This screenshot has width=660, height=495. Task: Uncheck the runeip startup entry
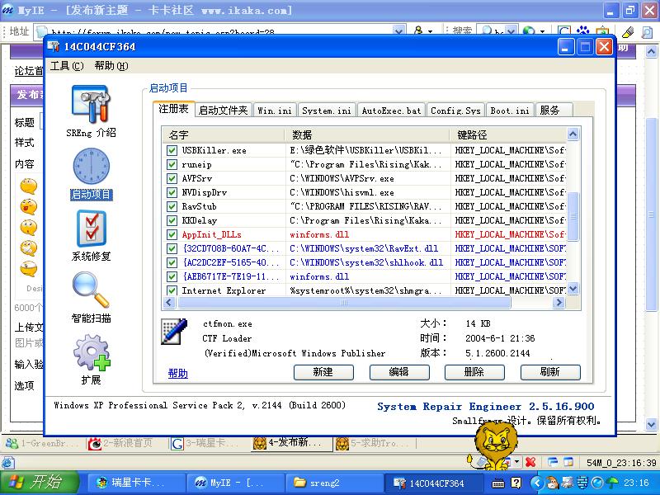tap(172, 164)
